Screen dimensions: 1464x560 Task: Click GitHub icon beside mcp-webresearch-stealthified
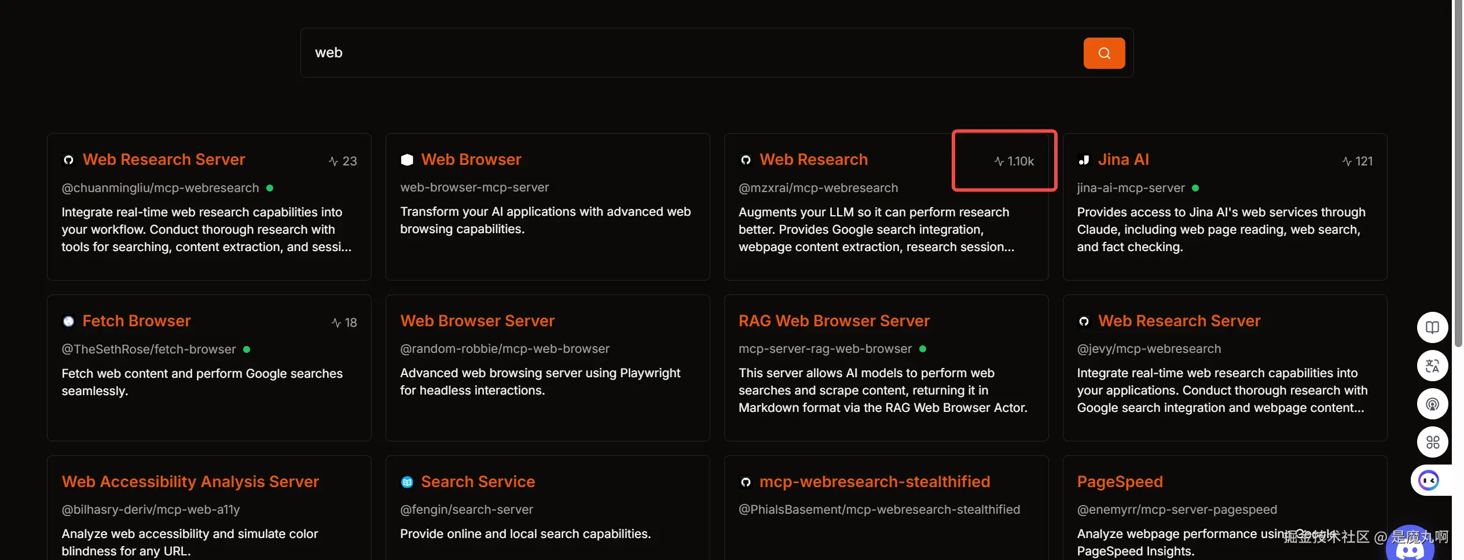coord(746,482)
